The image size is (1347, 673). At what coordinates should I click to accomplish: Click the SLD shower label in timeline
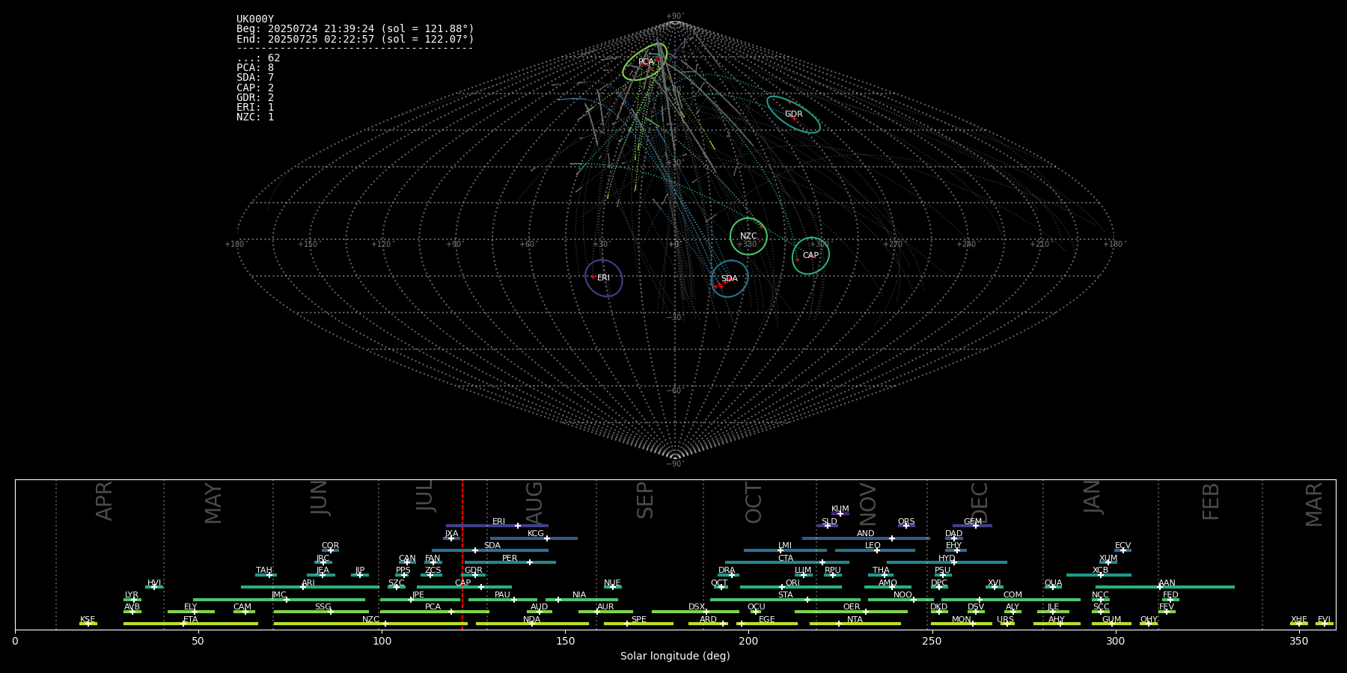(829, 522)
